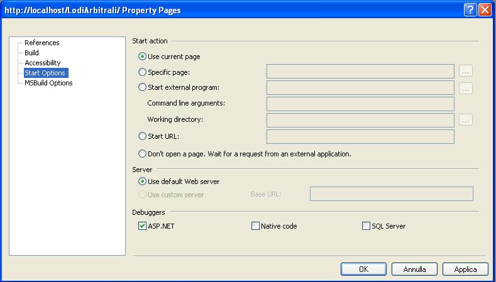Go to the Accessibility page
496x282 pixels.
[x=42, y=63]
